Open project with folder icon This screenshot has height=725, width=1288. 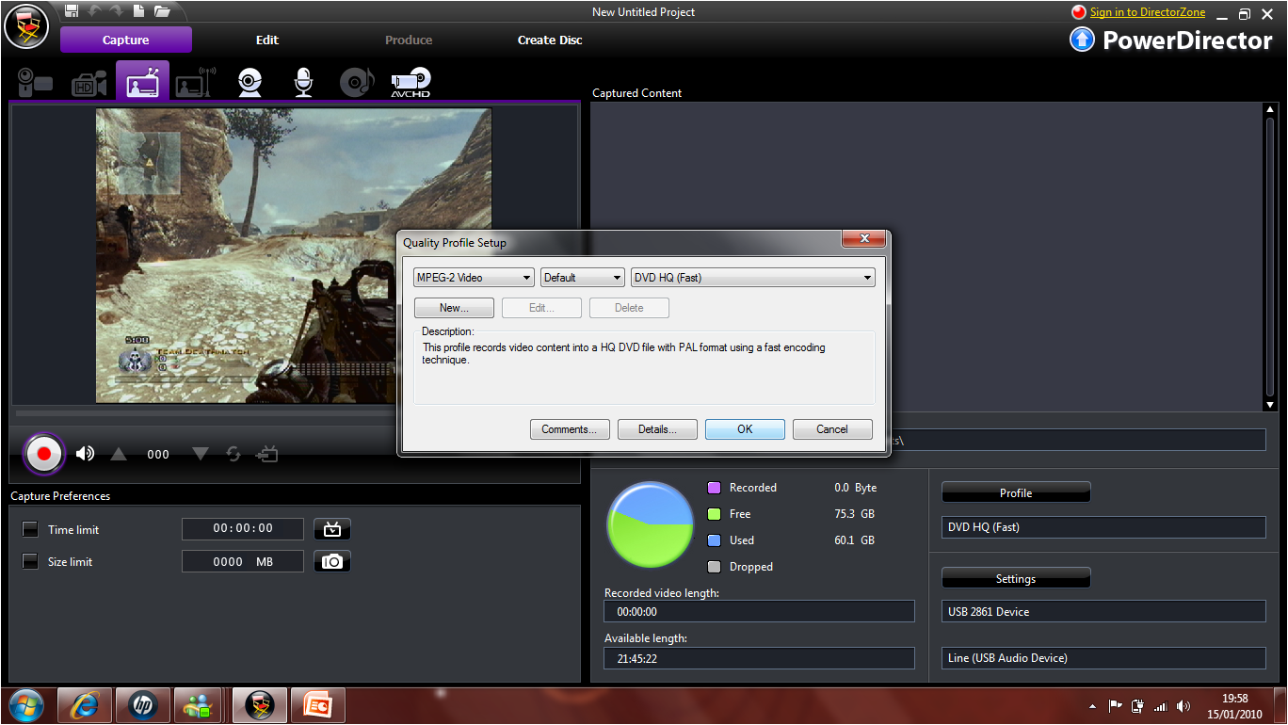[x=162, y=11]
